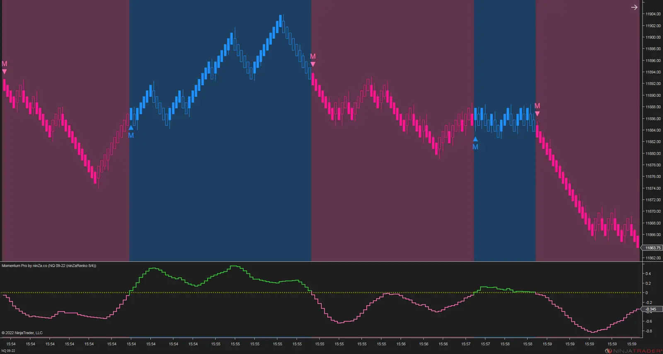Click the 11888.00 price axis label
The height and width of the screenshot is (354, 663).
point(653,107)
